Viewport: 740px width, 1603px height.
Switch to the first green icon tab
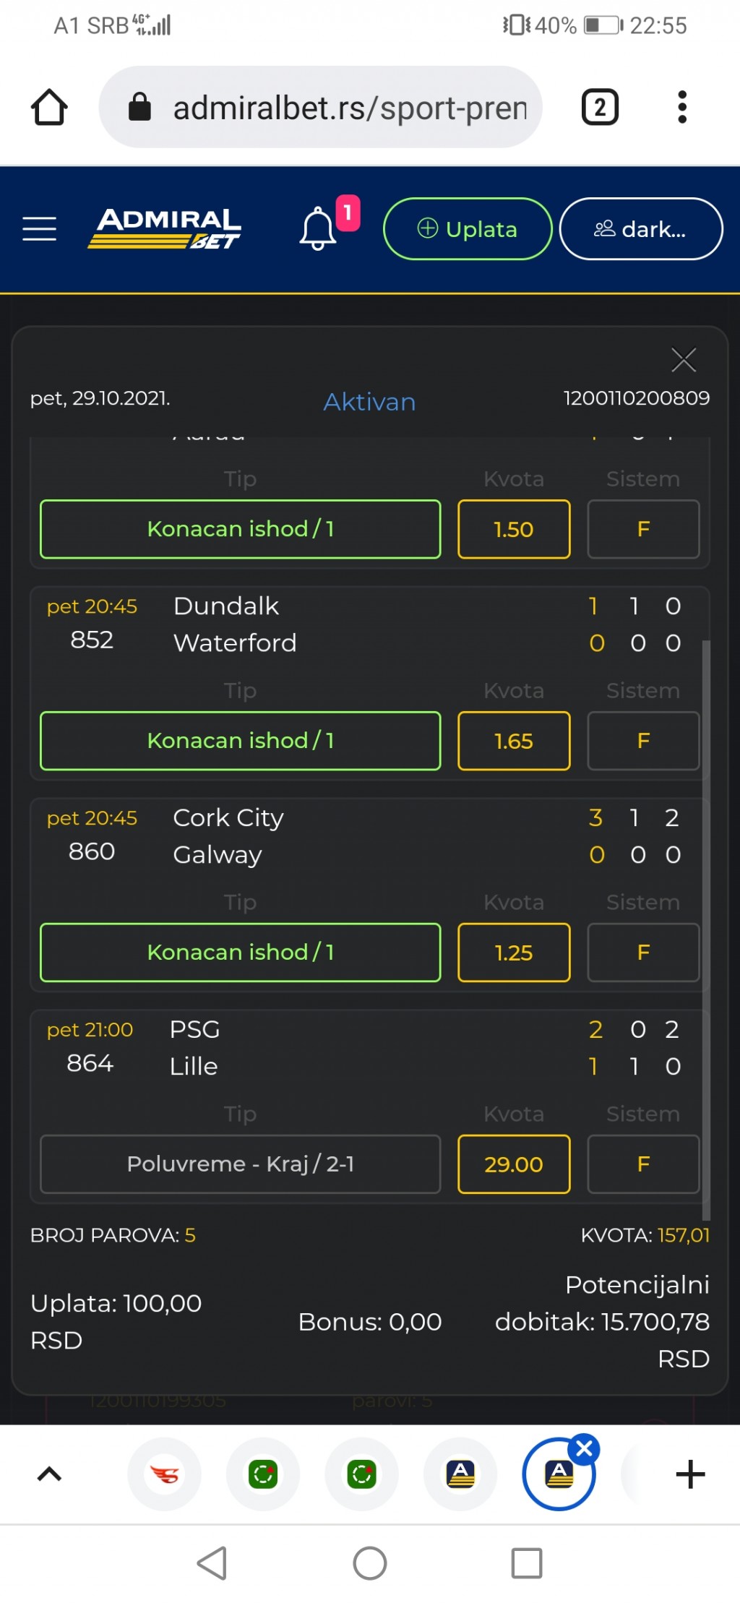[263, 1474]
